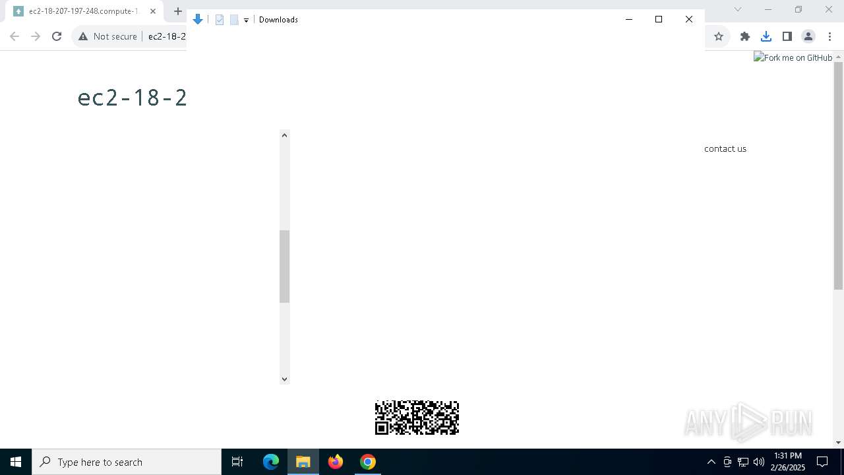Open Customize Quick Access Toolbar dropdown

[x=246, y=20]
